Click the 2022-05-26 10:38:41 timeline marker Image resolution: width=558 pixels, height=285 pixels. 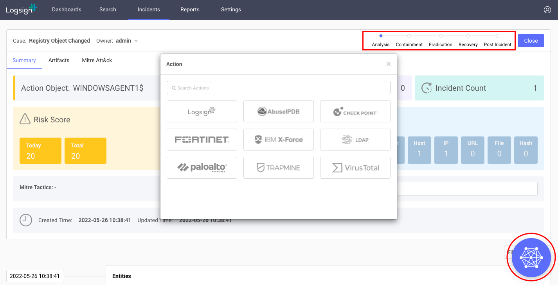point(35,276)
